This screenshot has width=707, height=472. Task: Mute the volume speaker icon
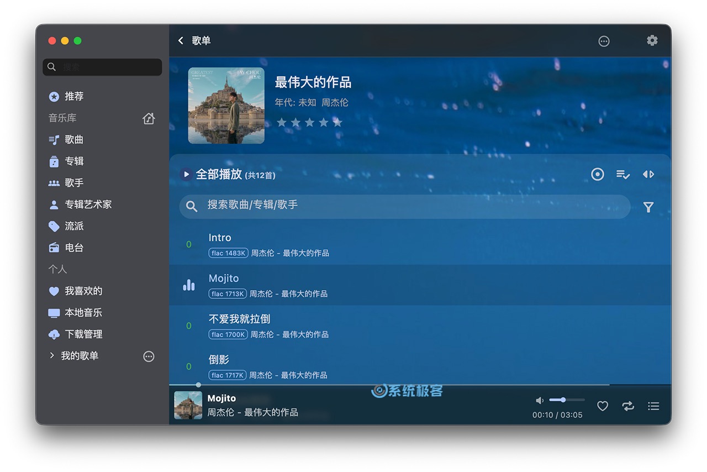point(540,400)
